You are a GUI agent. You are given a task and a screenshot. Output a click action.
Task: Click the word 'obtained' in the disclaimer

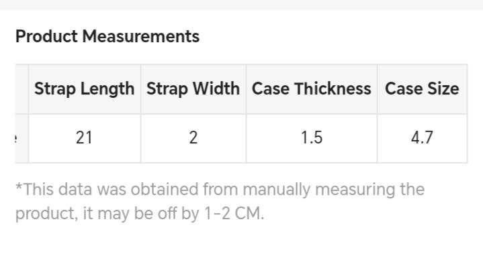tap(164, 189)
